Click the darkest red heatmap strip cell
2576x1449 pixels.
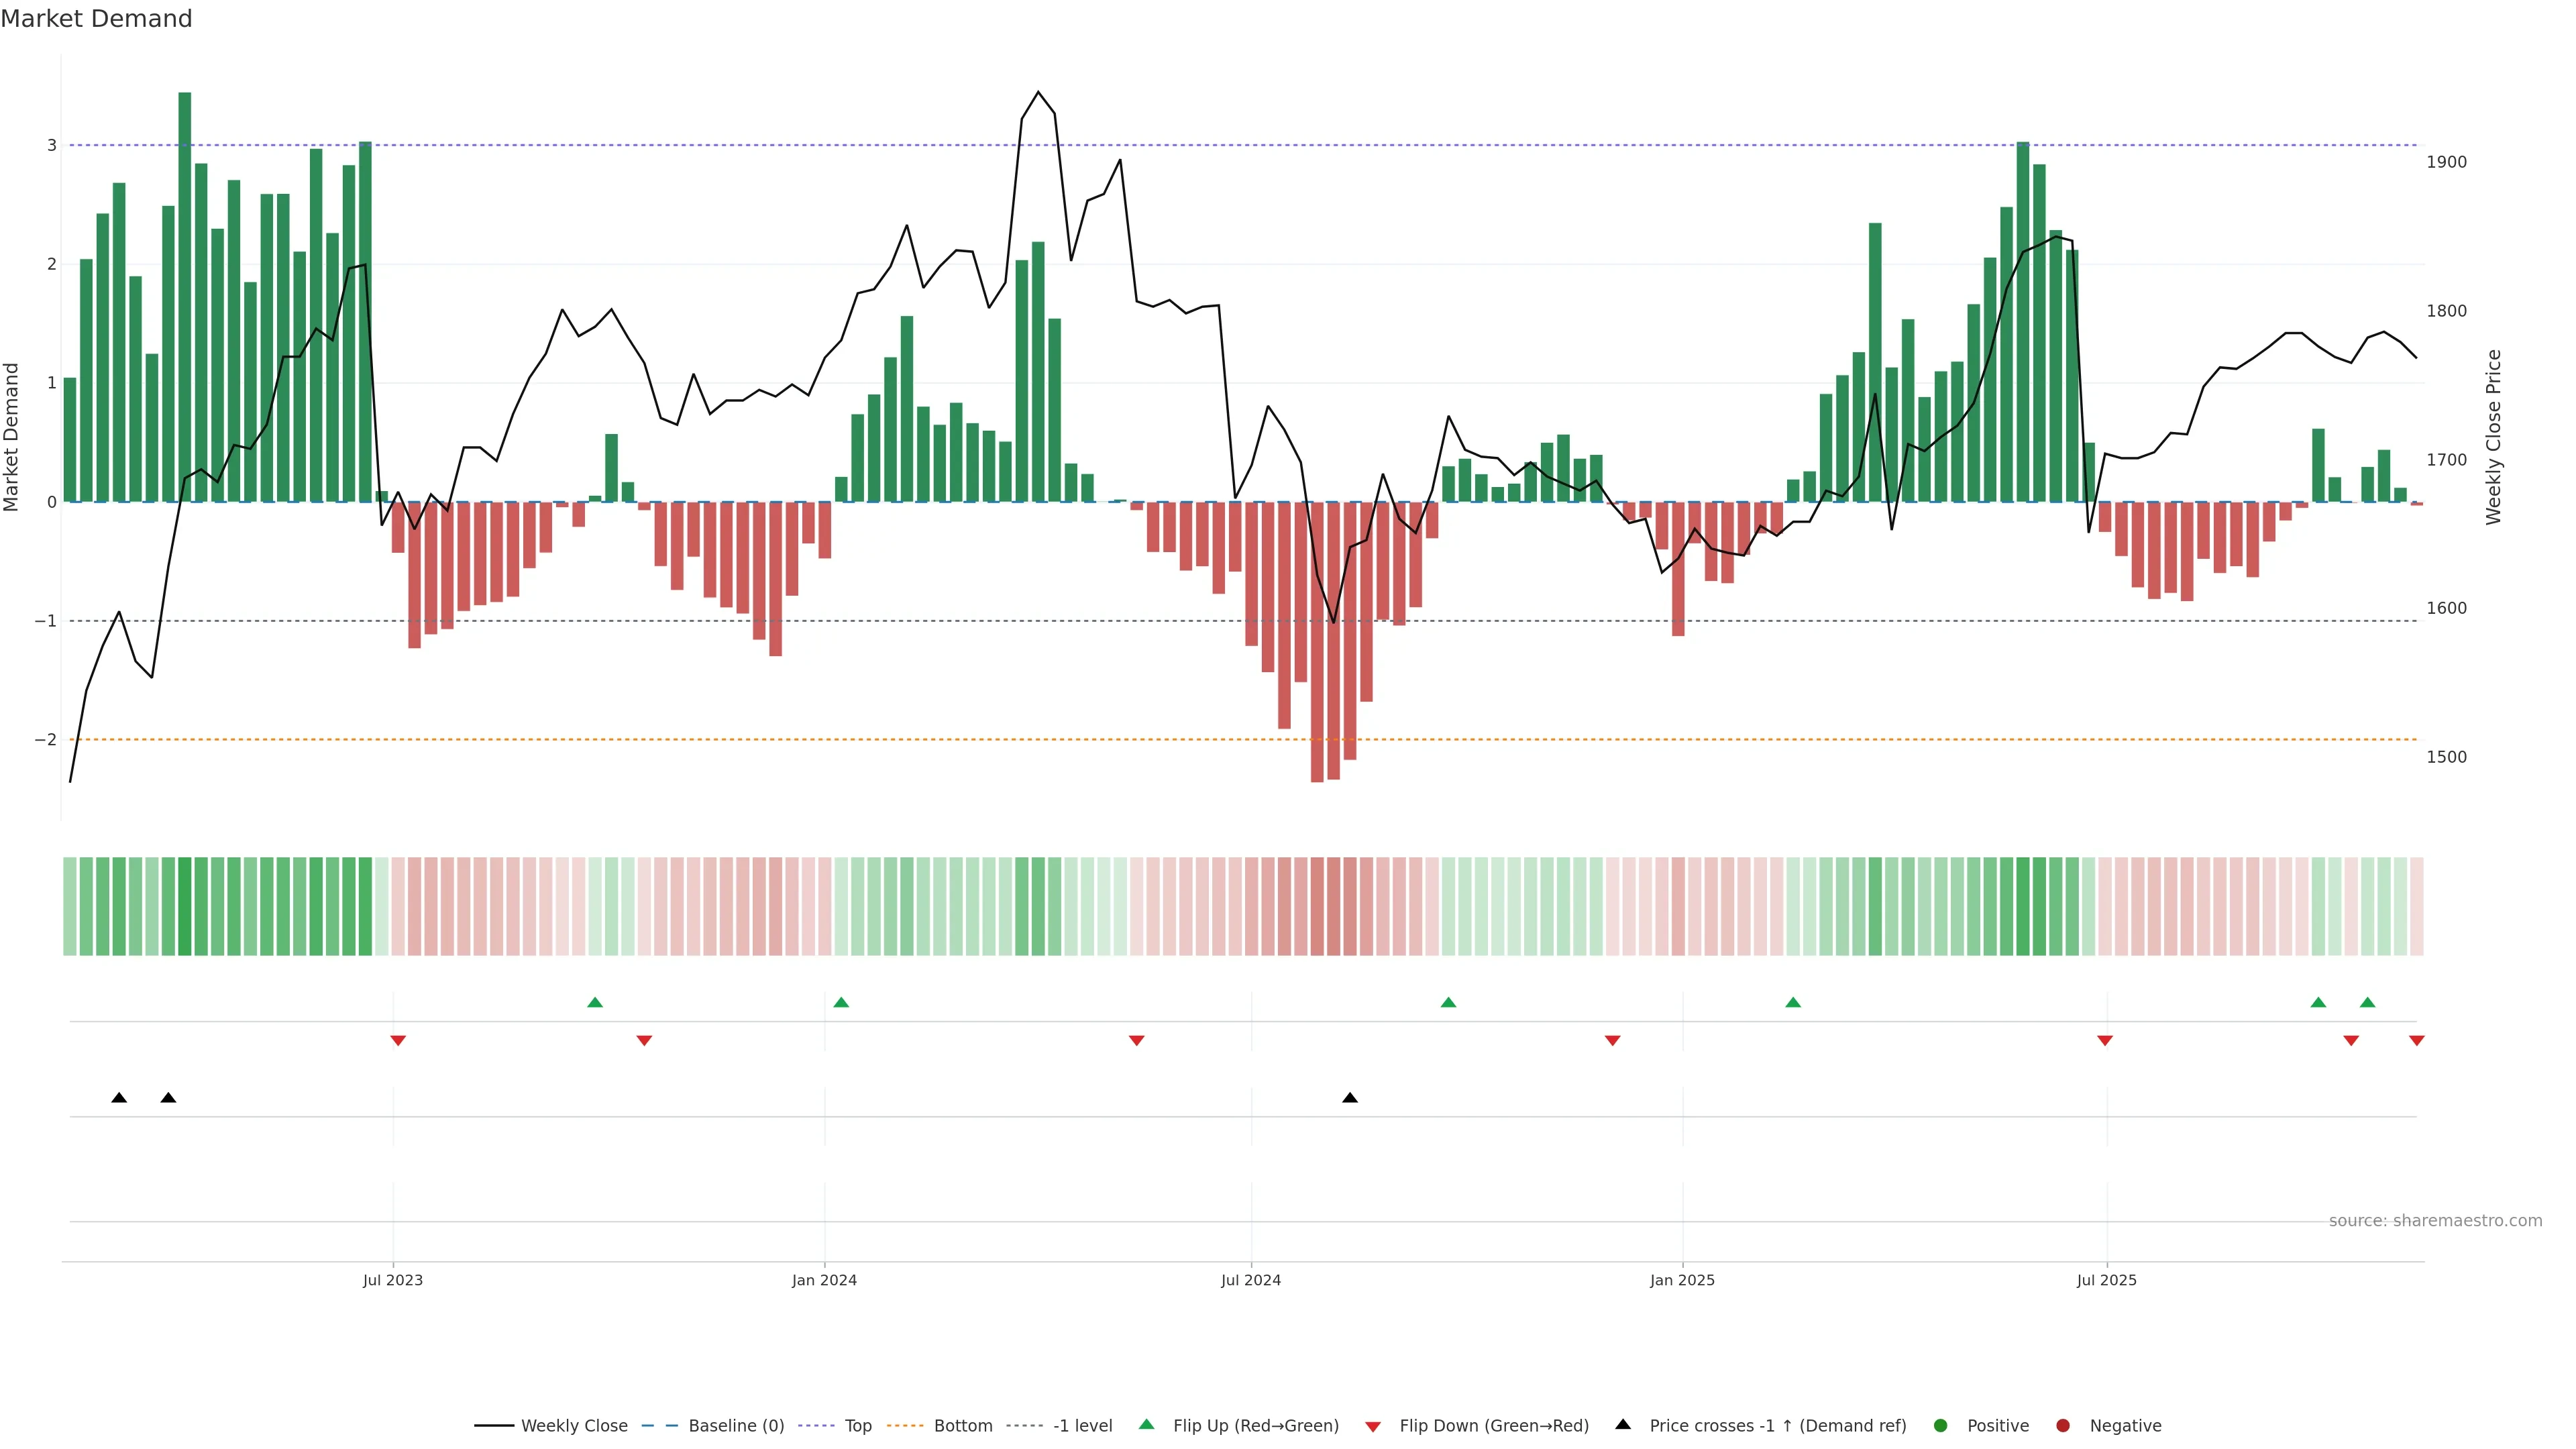pyautogui.click(x=1317, y=906)
